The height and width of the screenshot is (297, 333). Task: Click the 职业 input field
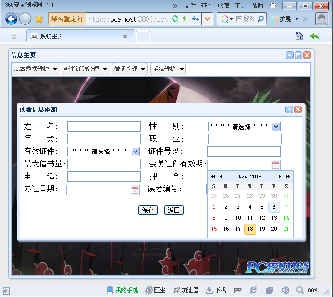click(245, 139)
